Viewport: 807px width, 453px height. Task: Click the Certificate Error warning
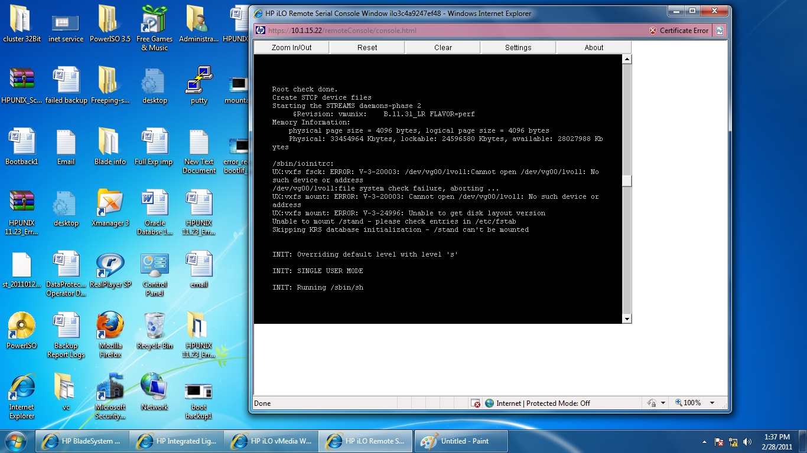(x=679, y=31)
